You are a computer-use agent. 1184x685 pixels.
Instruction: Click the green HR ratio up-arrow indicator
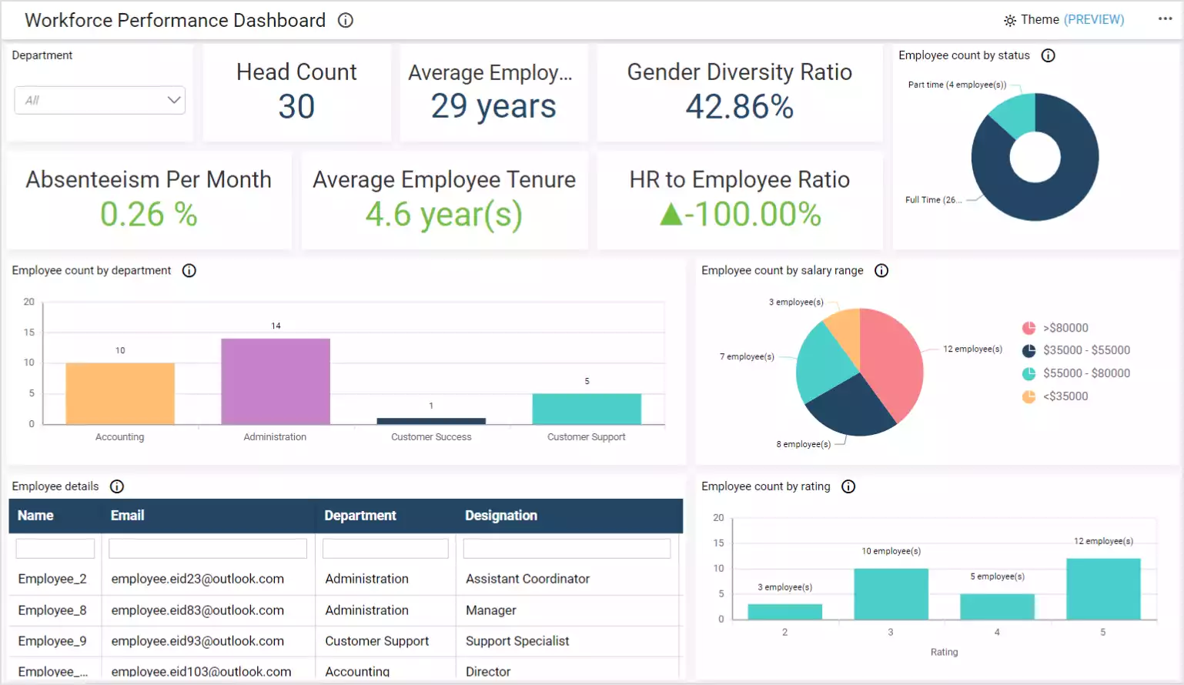point(671,214)
